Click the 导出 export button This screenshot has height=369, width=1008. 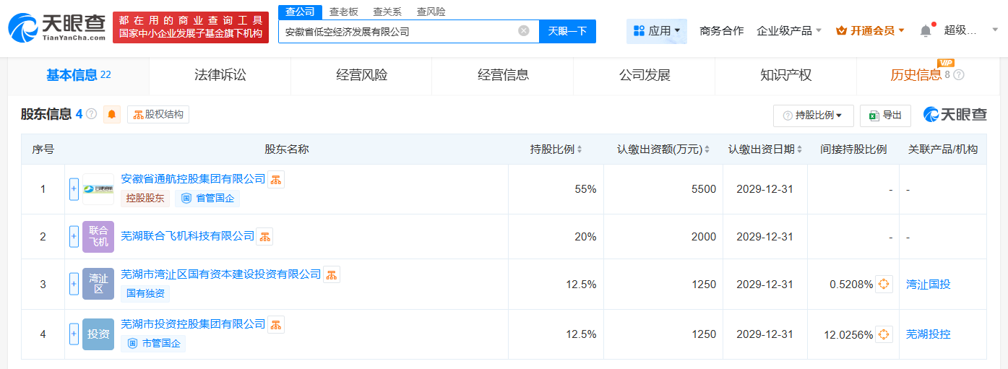pos(885,116)
